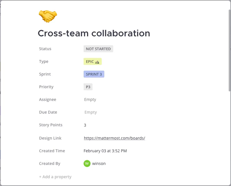Open the Type property label menu
The height and width of the screenshot is (186, 231).
pyautogui.click(x=44, y=61)
